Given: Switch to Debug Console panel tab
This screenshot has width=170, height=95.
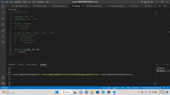Looking at the screenshot, I should 32,65.
